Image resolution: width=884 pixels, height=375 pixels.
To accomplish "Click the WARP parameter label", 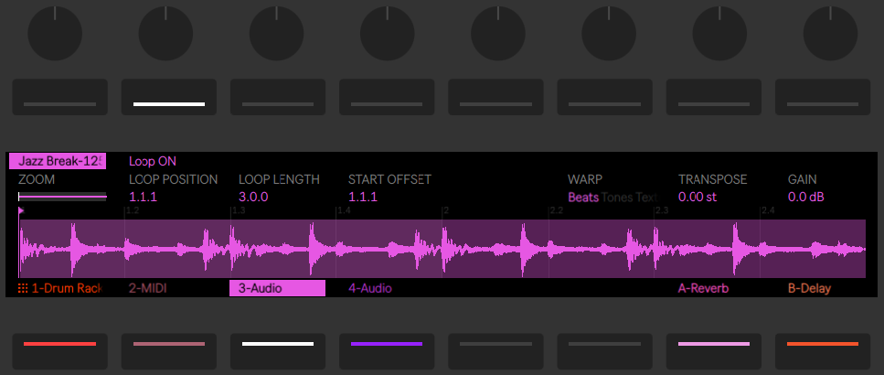I will point(585,180).
